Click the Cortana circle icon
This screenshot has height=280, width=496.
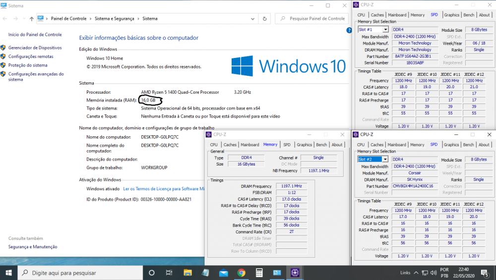(x=152, y=273)
